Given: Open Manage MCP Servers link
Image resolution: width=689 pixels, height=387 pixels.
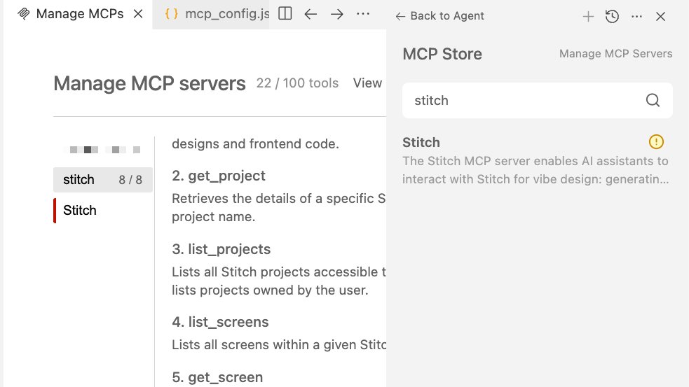Looking at the screenshot, I should [x=615, y=53].
